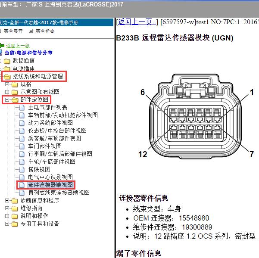259x258 pixels.
Task: Open 行李厢/车辆后部部件视图
Action: point(60,154)
